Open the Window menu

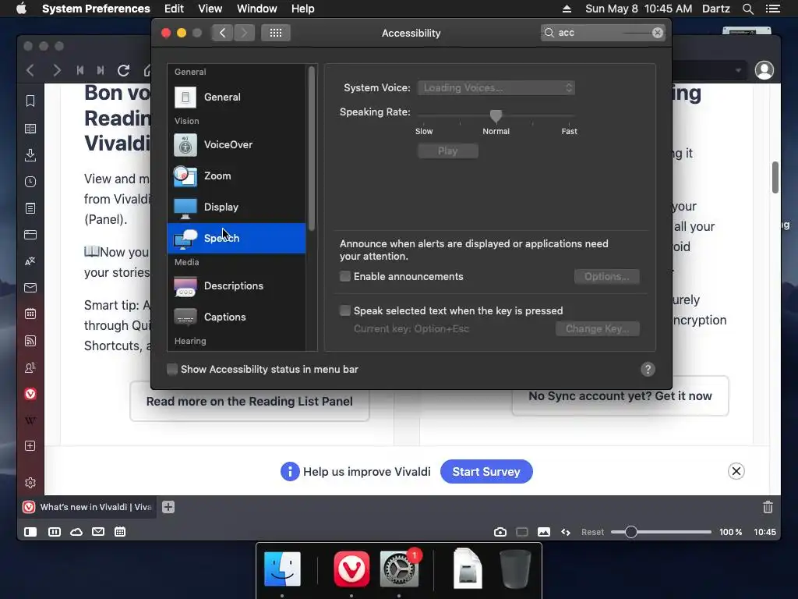point(257,9)
